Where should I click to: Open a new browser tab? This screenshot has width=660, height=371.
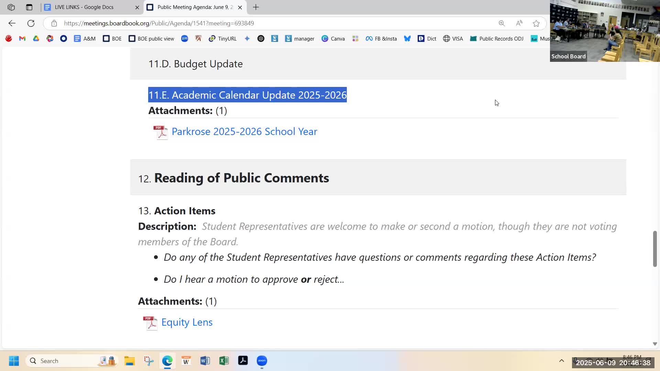256,7
